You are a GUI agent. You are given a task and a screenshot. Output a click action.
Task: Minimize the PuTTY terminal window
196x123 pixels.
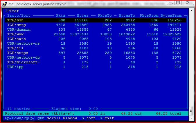[x=171, y=3]
